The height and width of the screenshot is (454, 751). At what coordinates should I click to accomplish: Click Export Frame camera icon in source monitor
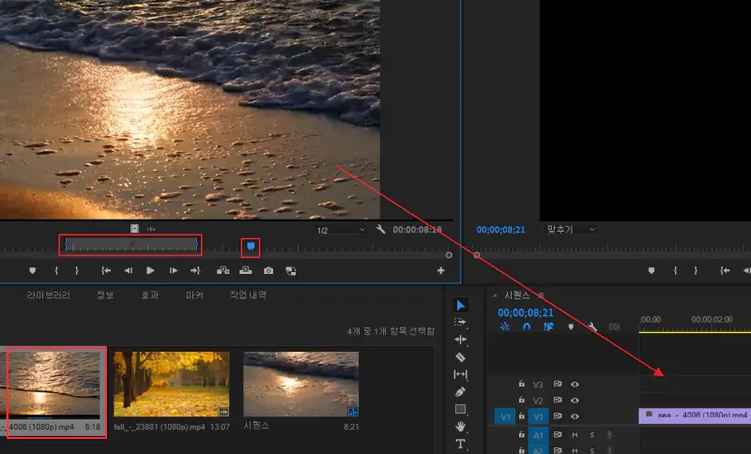pyautogui.click(x=268, y=270)
